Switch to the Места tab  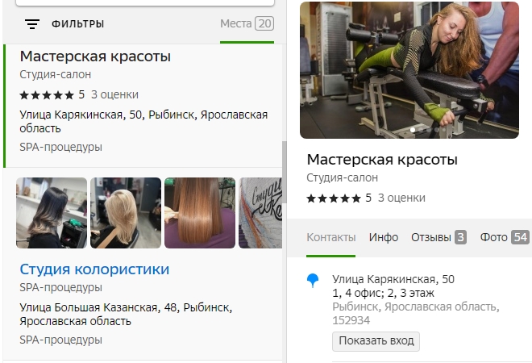(x=247, y=23)
